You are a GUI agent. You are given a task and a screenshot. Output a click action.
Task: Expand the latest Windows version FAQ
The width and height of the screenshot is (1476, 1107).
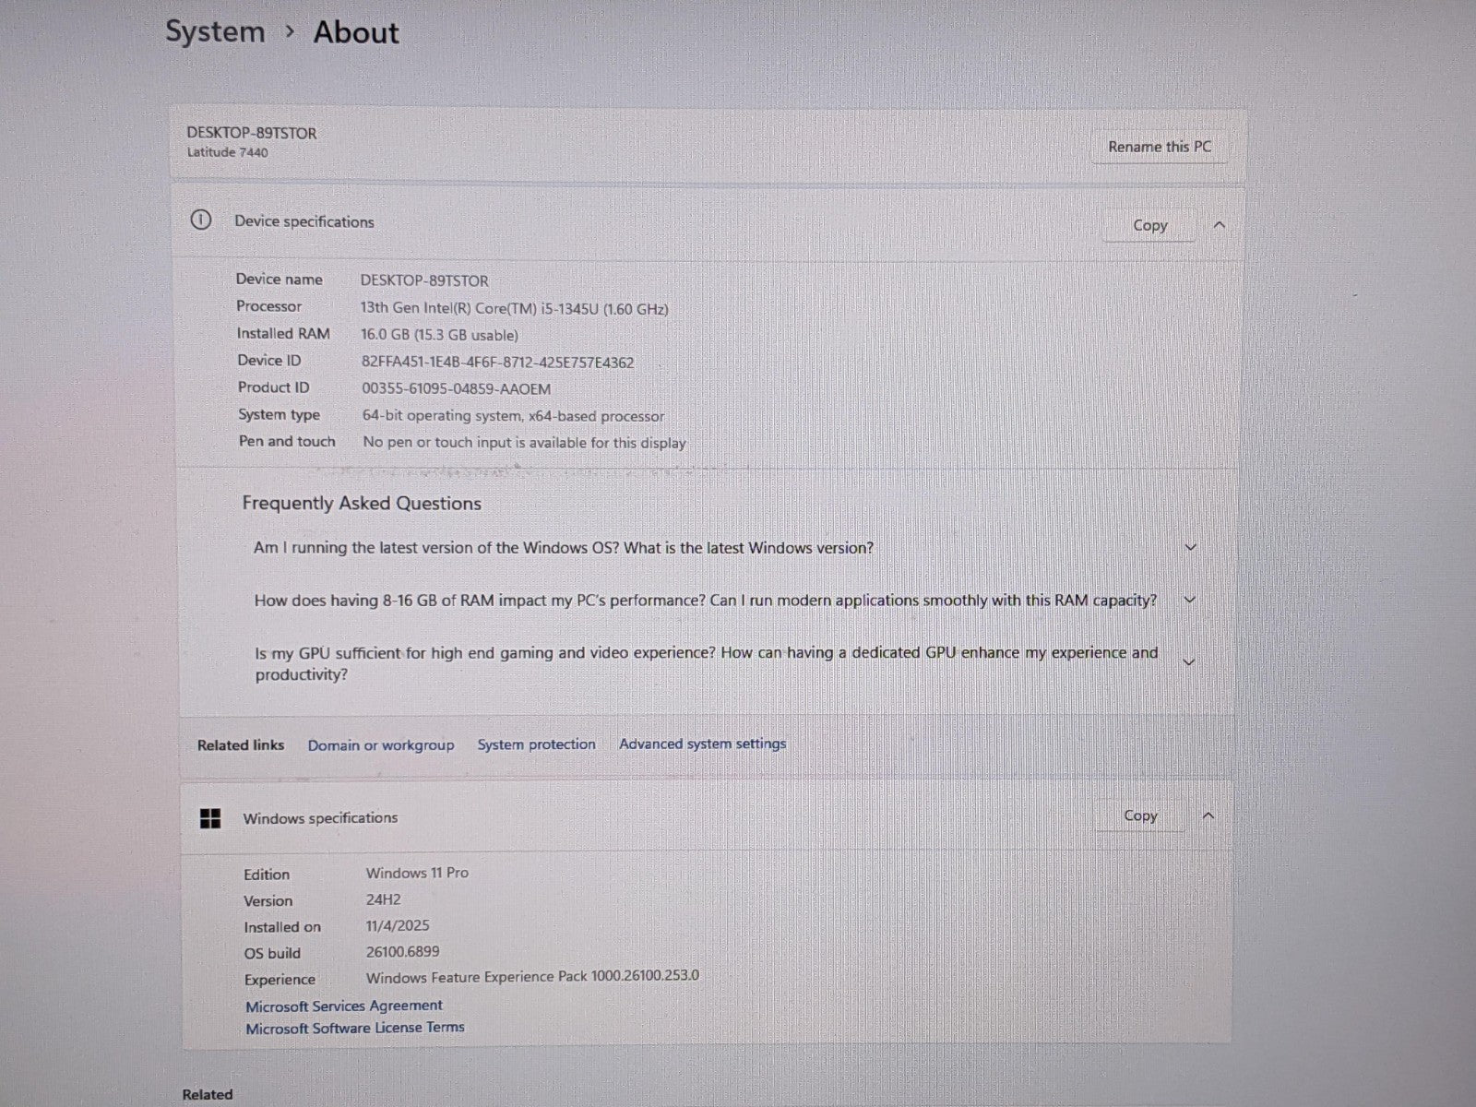(1190, 547)
